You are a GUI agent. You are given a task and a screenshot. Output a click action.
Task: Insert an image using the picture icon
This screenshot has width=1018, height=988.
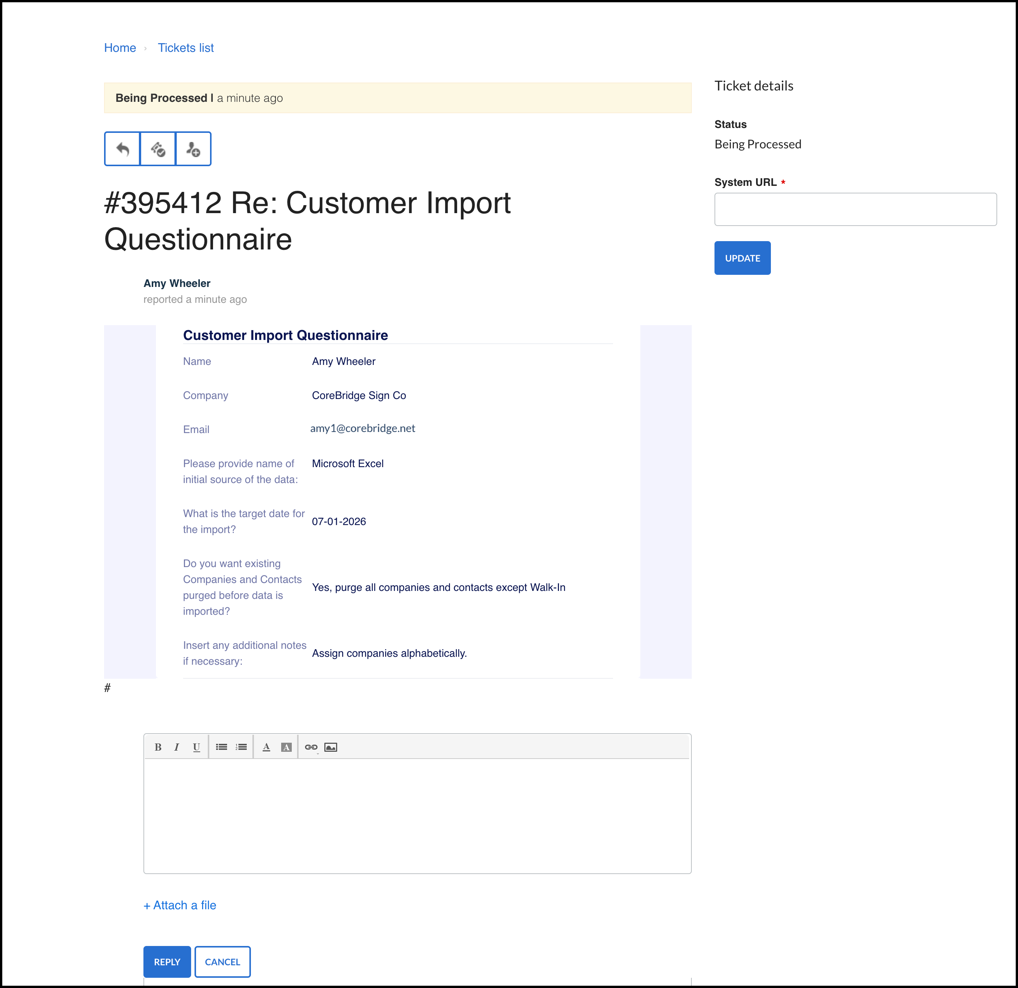click(x=331, y=747)
